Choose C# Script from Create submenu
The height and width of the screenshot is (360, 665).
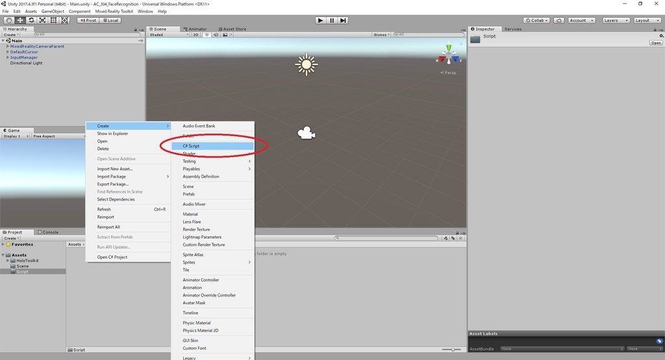pyautogui.click(x=212, y=146)
